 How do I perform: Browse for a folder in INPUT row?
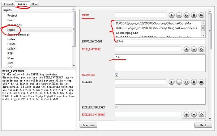(201, 15)
